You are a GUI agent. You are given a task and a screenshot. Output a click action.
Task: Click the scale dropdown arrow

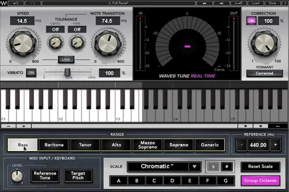tap(195, 167)
